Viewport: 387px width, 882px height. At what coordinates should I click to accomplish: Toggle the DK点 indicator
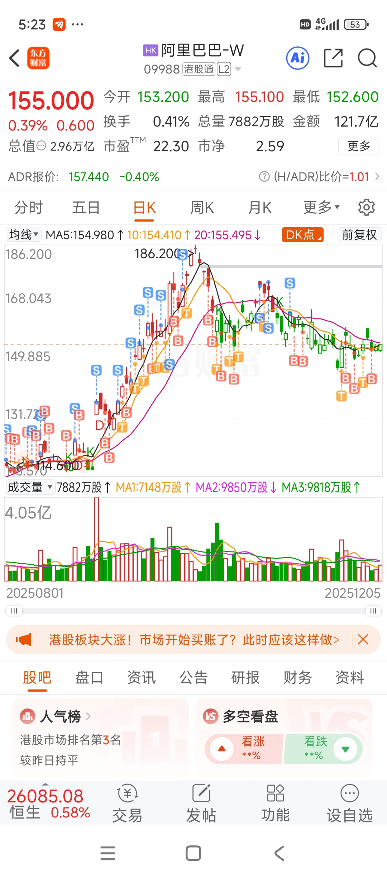tap(303, 235)
